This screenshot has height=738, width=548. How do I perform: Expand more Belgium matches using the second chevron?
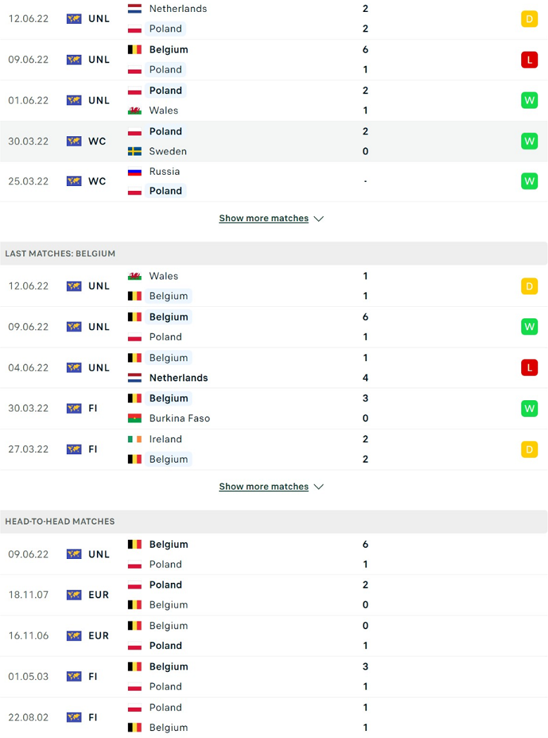[319, 487]
